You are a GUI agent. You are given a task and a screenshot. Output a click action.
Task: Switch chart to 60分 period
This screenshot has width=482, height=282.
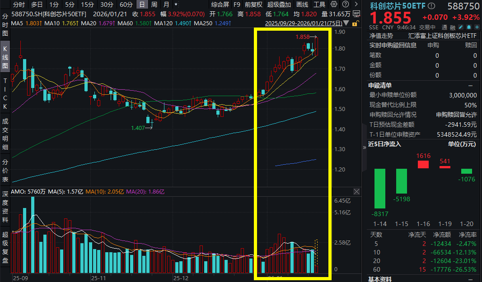pos(126,5)
